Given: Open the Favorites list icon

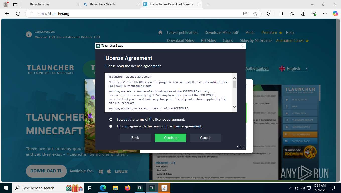Looking at the screenshot, I should (292, 14).
